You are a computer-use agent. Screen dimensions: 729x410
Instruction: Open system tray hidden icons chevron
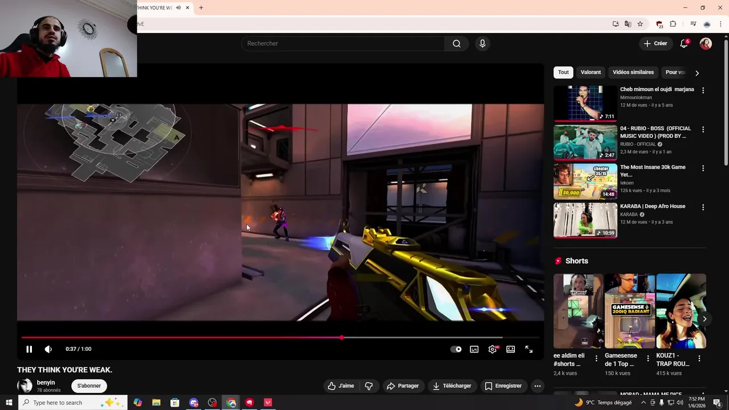pyautogui.click(x=644, y=403)
